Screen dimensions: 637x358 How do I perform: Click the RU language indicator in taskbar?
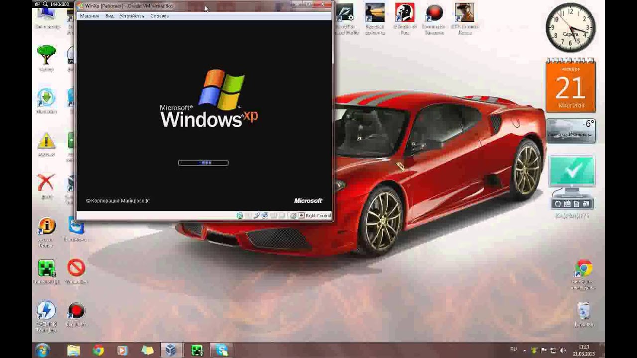514,350
